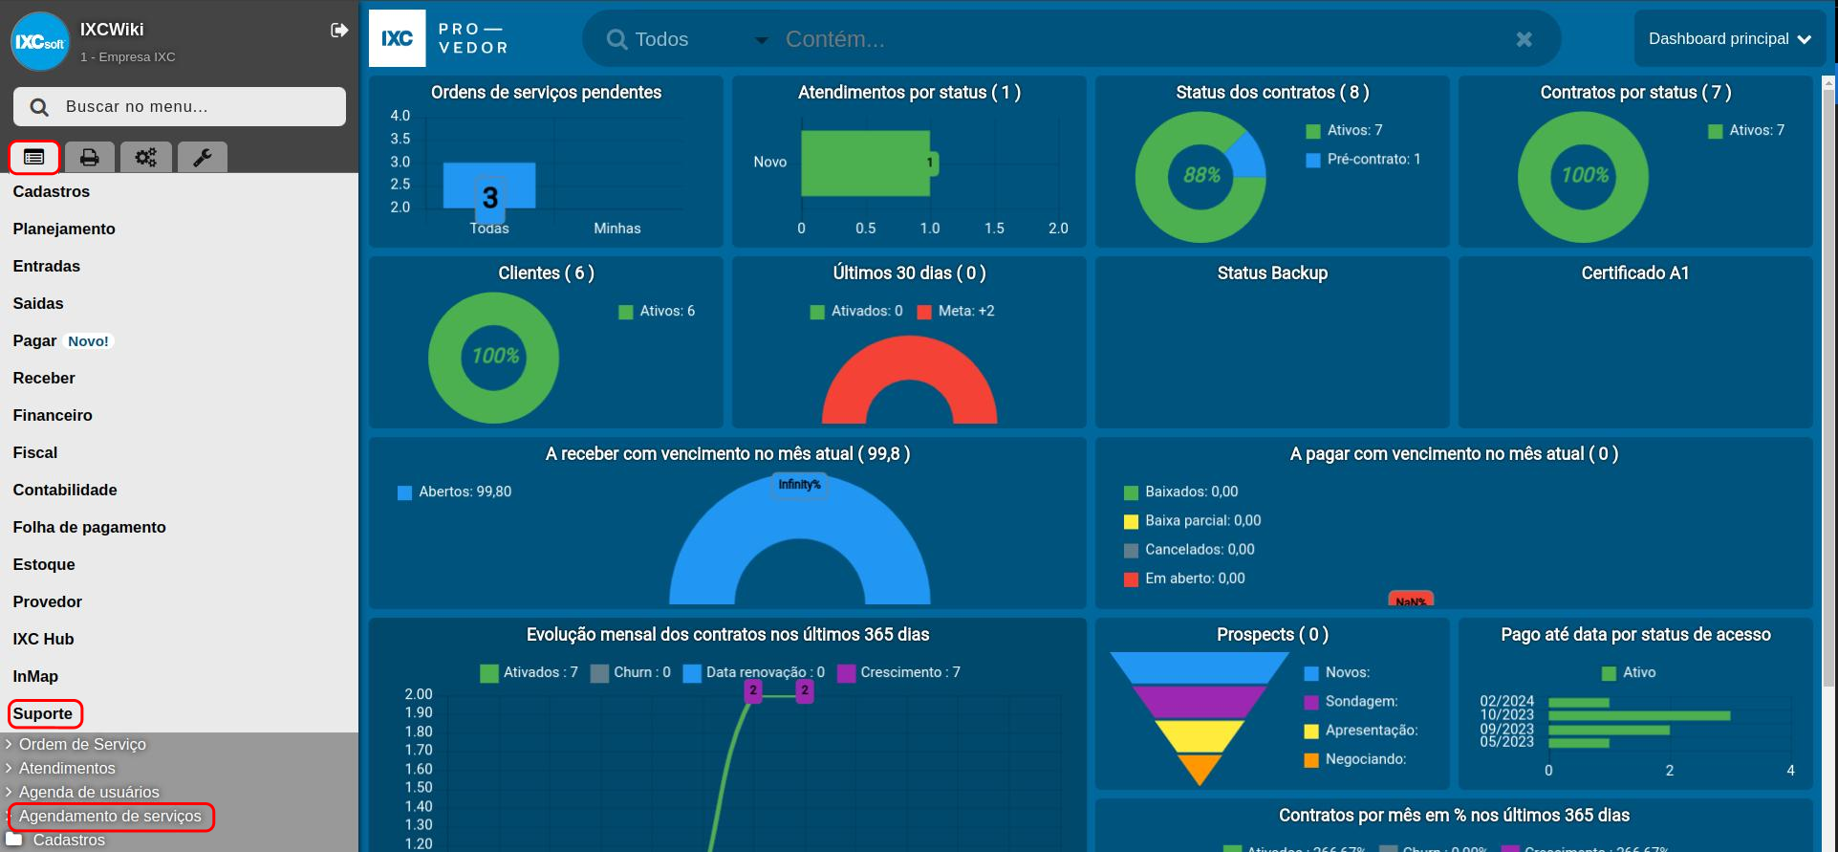1838x852 pixels.
Task: Open the Folha de pagamento menu
Action: [90, 527]
